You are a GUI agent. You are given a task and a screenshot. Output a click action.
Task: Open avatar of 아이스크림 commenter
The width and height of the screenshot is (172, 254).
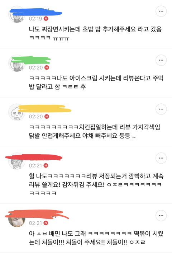(17, 63)
